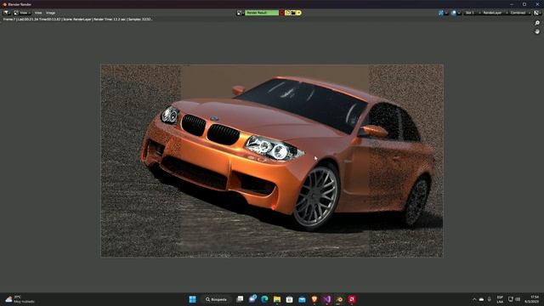Toggle the gizmo visibility icon
544x306 pixels.
(440, 13)
